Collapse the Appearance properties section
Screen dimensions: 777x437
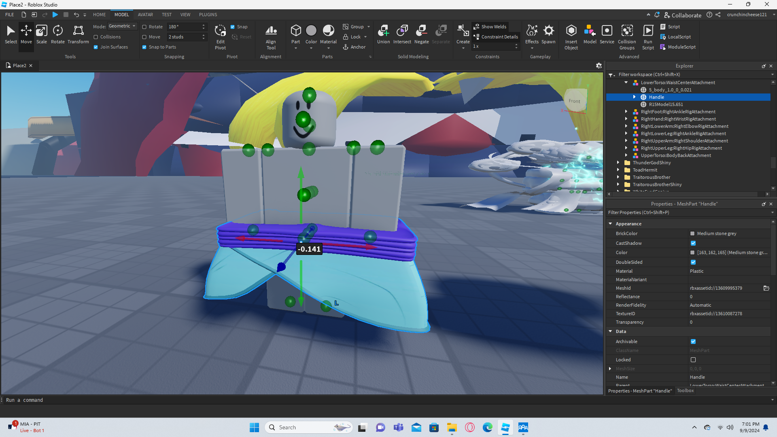pyautogui.click(x=610, y=224)
